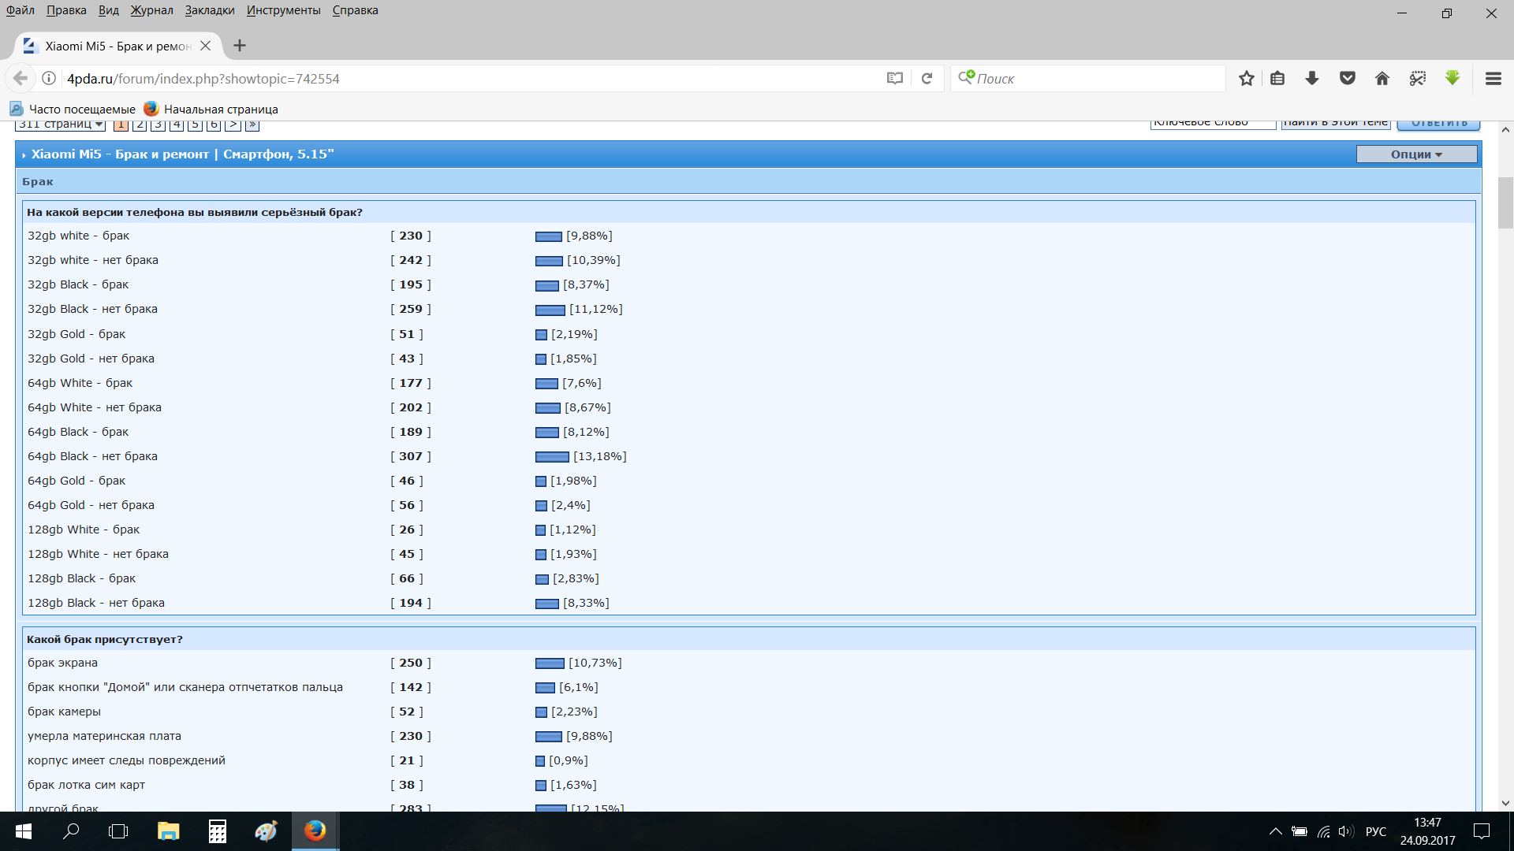Open the Вид menu
This screenshot has height=851, width=1514.
[109, 10]
